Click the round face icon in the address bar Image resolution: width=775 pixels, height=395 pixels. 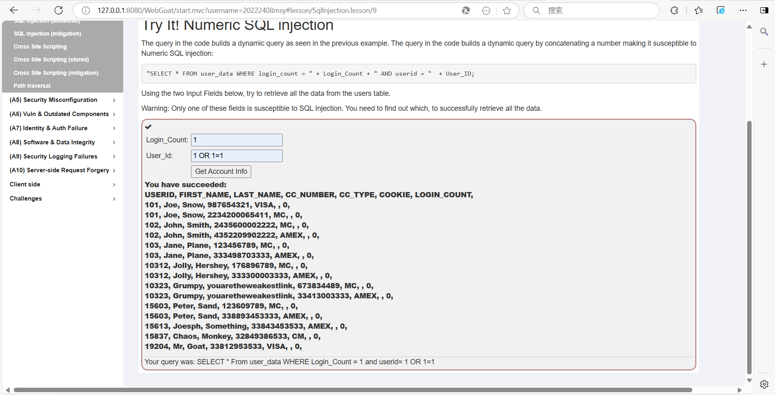pos(486,11)
